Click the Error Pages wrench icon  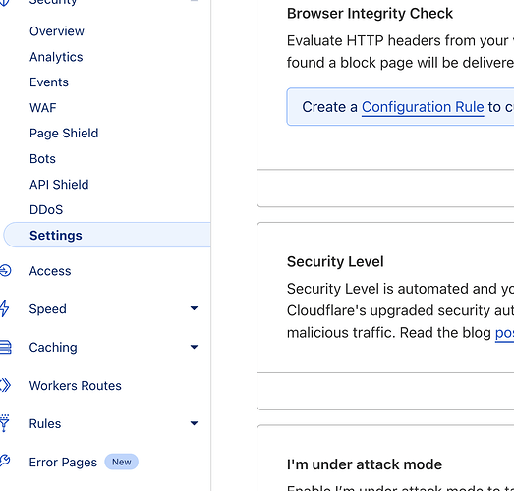(5, 461)
